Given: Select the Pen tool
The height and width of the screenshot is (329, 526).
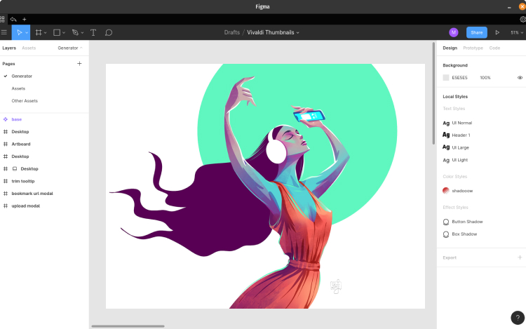Looking at the screenshot, I should [x=75, y=32].
